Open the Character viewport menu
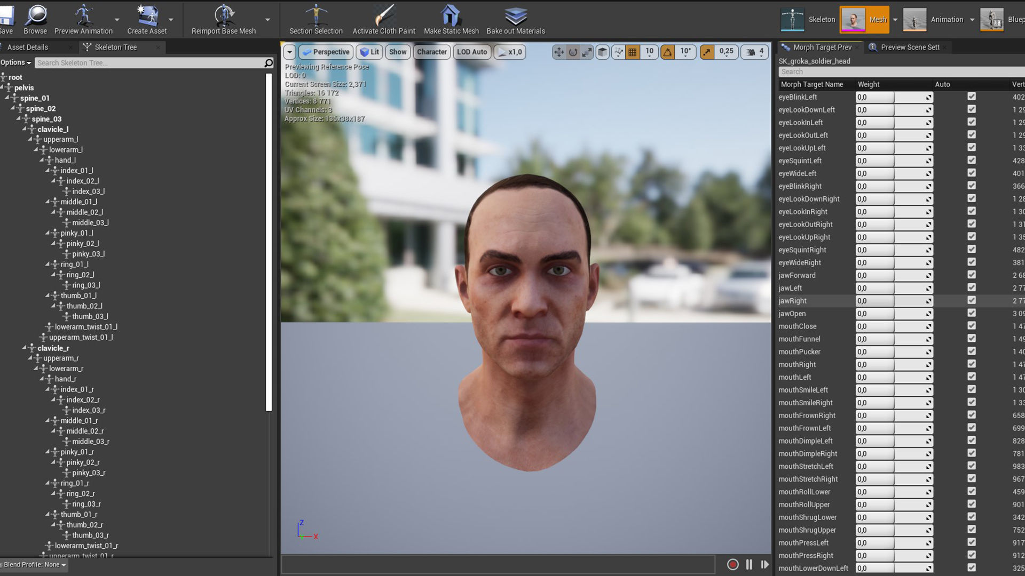The image size is (1025, 576). (431, 52)
